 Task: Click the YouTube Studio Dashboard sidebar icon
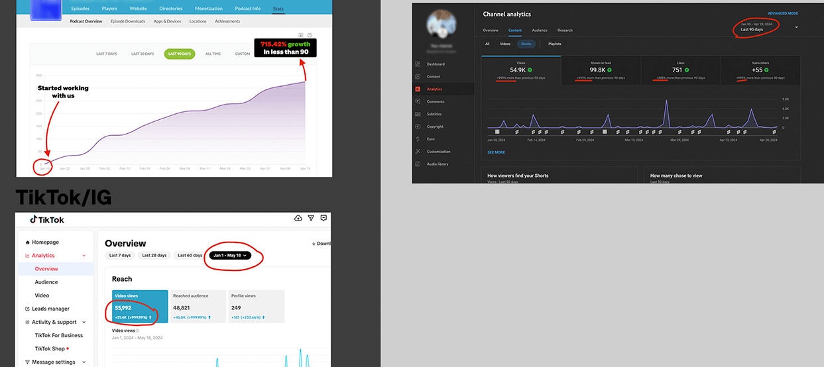click(418, 64)
